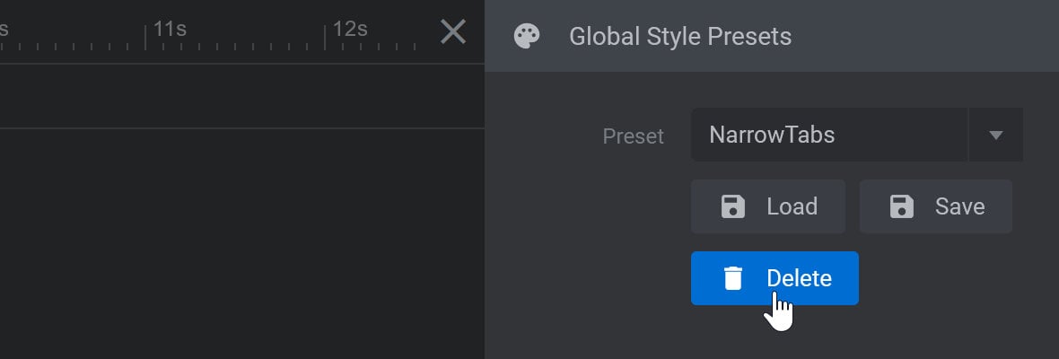Delete the NarrowTabs preset

coord(775,278)
